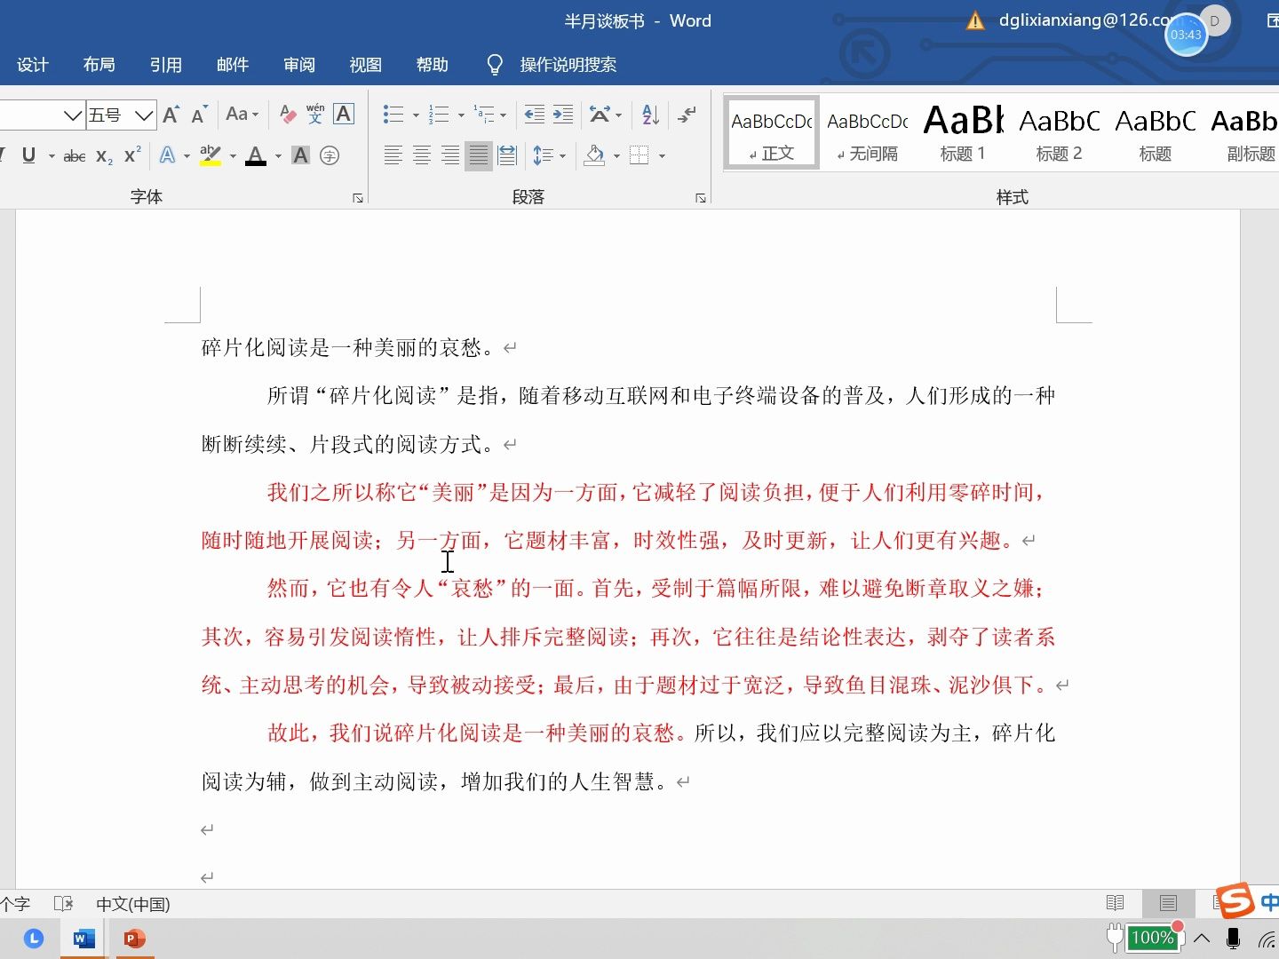Expand font color dropdown arrow
This screenshot has width=1279, height=959.
point(278,156)
